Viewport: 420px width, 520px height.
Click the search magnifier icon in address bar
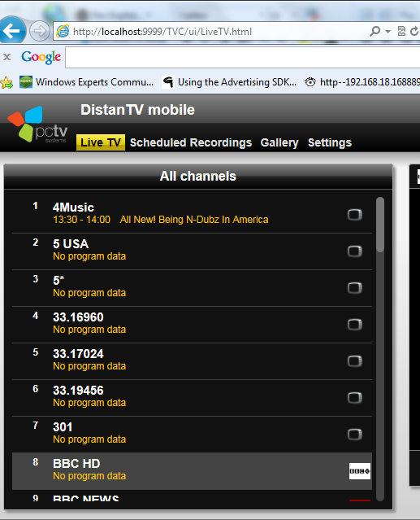click(x=375, y=31)
